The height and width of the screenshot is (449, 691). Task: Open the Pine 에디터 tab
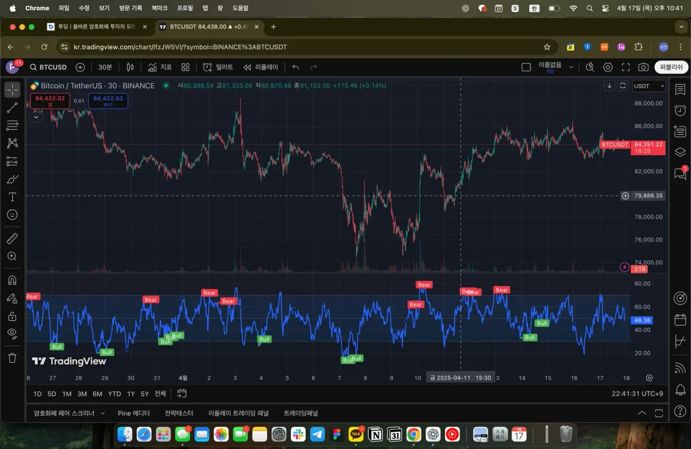134,413
